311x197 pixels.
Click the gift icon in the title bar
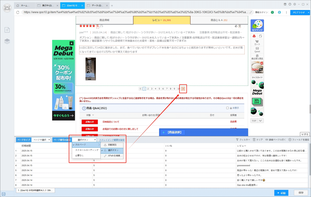point(285,4)
